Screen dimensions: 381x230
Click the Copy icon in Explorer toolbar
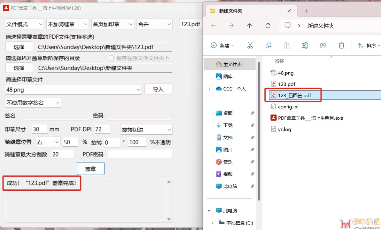[268, 45]
